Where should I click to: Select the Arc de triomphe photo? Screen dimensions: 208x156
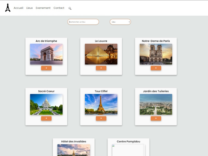point(46,54)
